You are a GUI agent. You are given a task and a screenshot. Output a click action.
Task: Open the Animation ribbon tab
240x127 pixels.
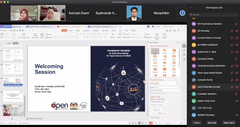pos(96,31)
